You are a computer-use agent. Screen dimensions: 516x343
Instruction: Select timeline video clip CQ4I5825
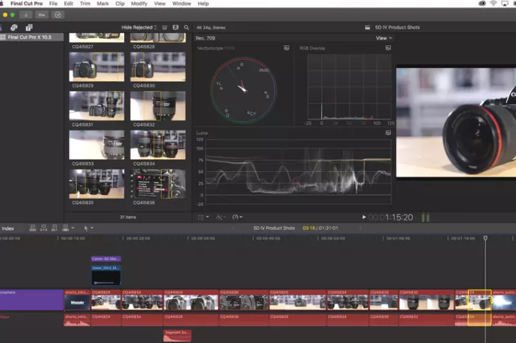click(x=298, y=300)
